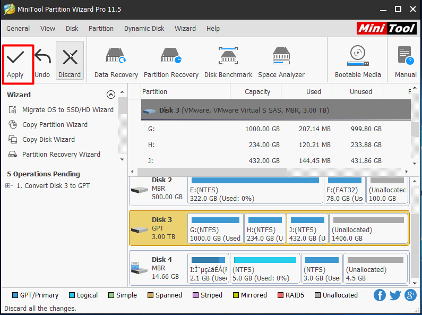This screenshot has height=315, width=422.
Task: Open the View menu
Action: pyautogui.click(x=48, y=29)
